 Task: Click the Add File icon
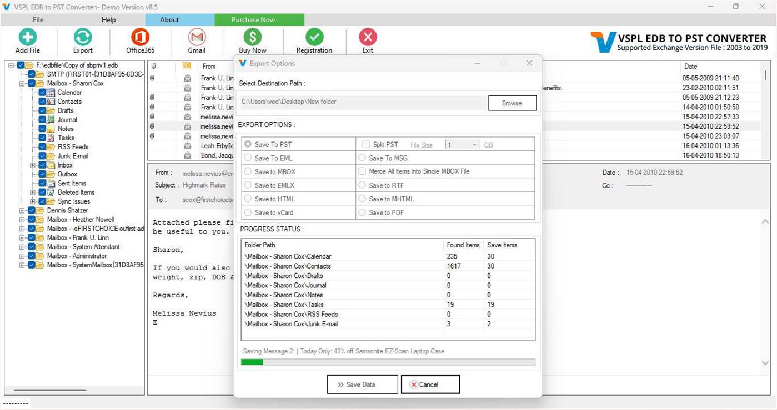point(27,38)
